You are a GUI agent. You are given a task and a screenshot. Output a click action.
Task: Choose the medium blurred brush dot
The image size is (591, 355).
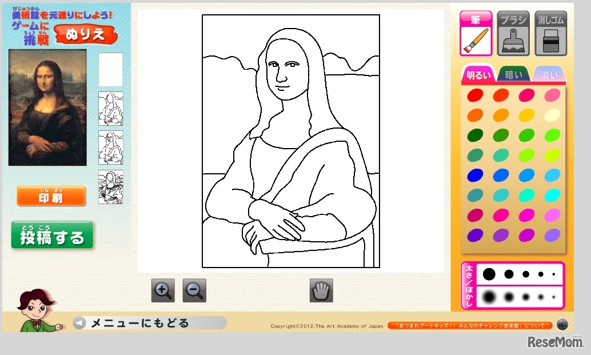click(526, 297)
